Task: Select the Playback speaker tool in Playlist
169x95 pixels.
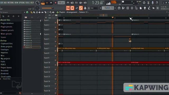Action: coord(53,12)
